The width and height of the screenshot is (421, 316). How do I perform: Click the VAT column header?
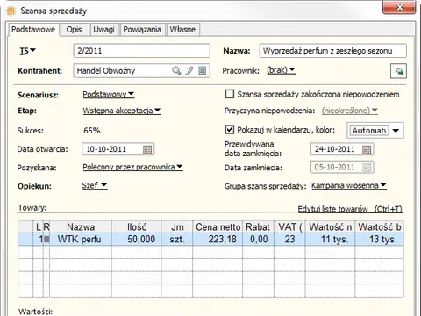pyautogui.click(x=289, y=227)
